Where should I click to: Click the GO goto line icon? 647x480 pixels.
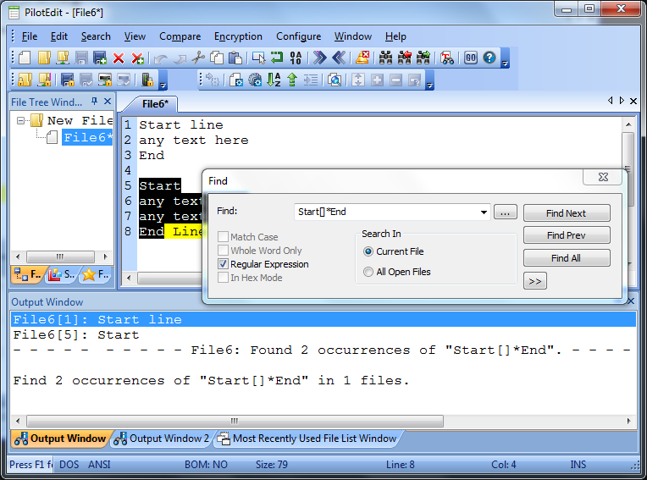(470, 58)
